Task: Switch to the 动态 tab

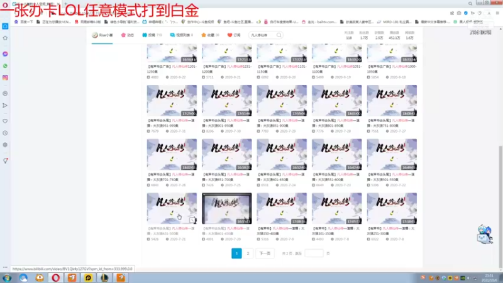Action: [x=128, y=35]
